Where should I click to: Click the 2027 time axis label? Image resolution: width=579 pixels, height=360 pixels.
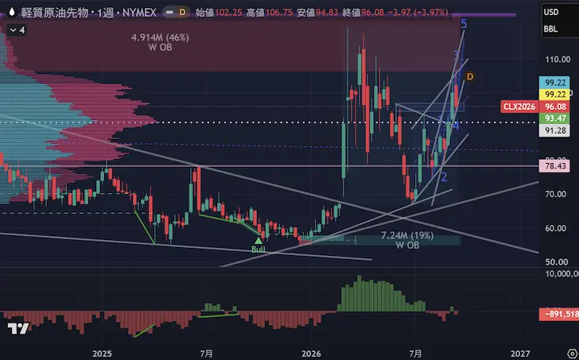[x=520, y=354]
